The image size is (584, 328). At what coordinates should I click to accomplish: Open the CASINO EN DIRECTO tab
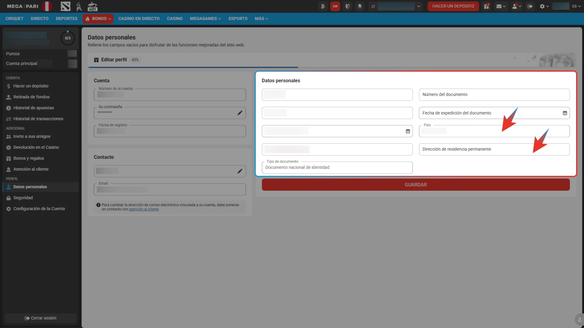coord(139,19)
